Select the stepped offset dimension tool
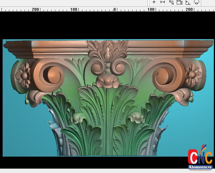Viewport: 215px width, 173px height. [x=171, y=2]
